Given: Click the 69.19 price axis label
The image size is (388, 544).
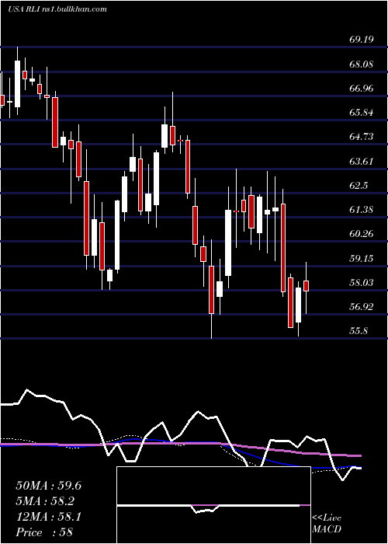Looking at the screenshot, I should pos(362,40).
